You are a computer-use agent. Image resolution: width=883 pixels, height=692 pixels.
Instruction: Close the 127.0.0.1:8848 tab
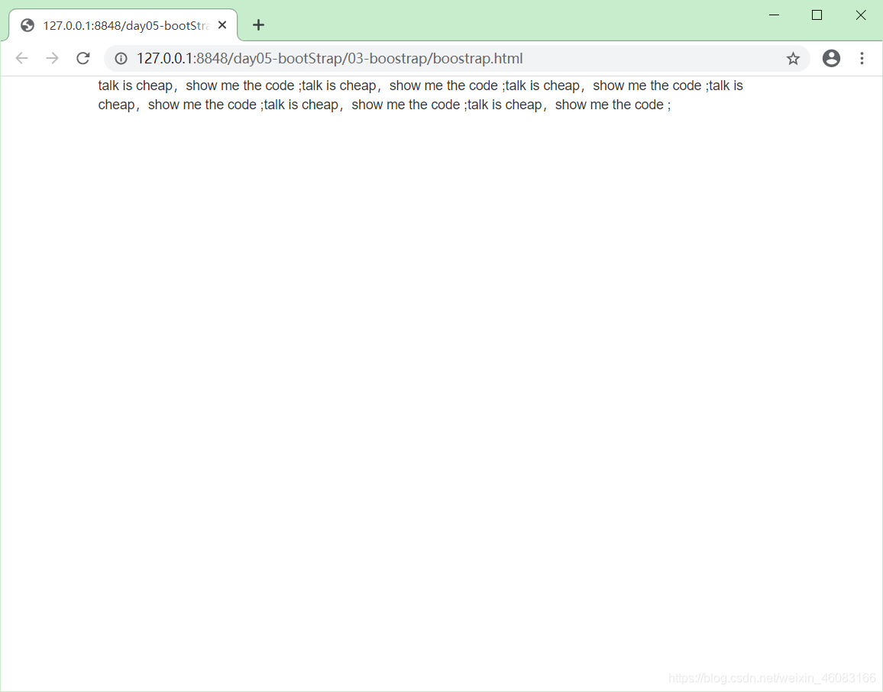click(x=222, y=25)
